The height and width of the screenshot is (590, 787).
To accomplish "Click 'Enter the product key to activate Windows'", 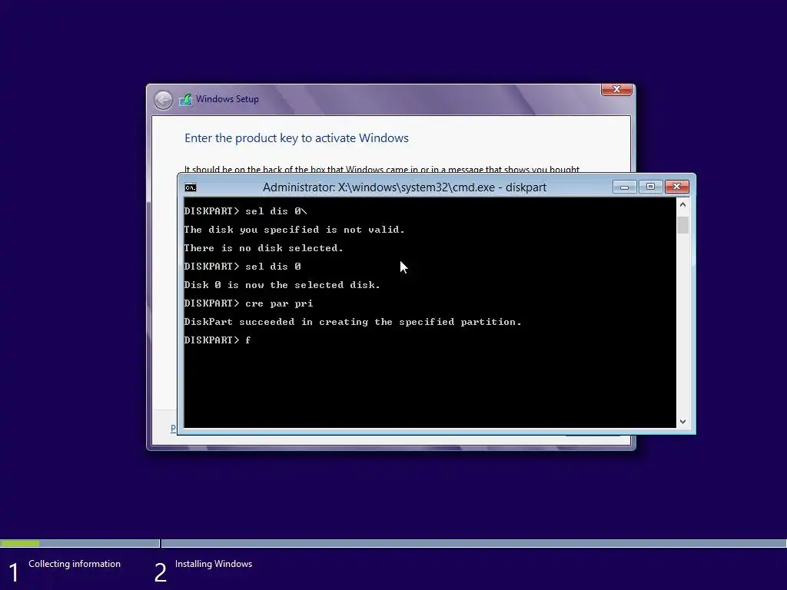I will (297, 138).
